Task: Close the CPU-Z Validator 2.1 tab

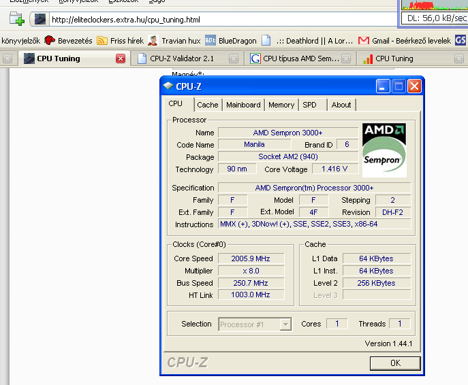Action: coord(234,58)
